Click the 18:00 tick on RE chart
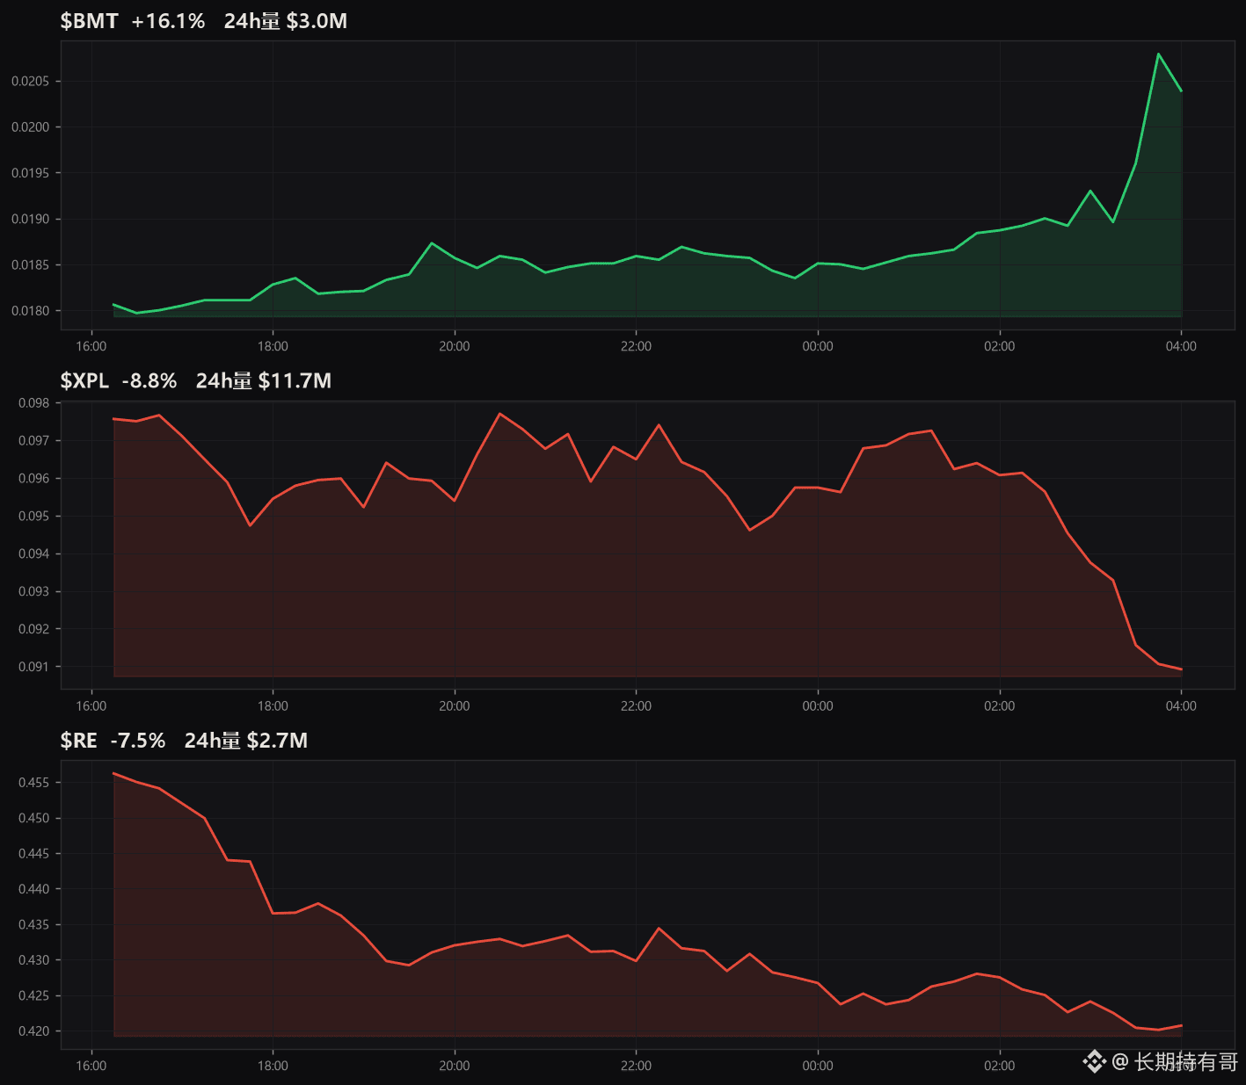Image resolution: width=1246 pixels, height=1085 pixels. tap(273, 1066)
